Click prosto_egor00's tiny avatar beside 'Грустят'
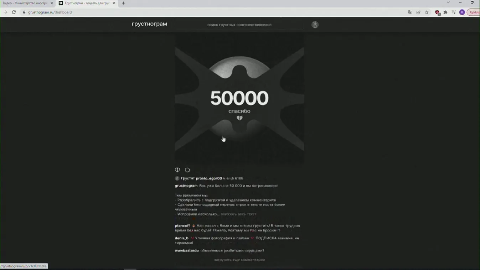The width and height of the screenshot is (480, 270). [176, 178]
